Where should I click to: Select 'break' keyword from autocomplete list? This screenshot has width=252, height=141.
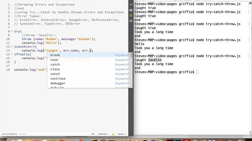89,55
